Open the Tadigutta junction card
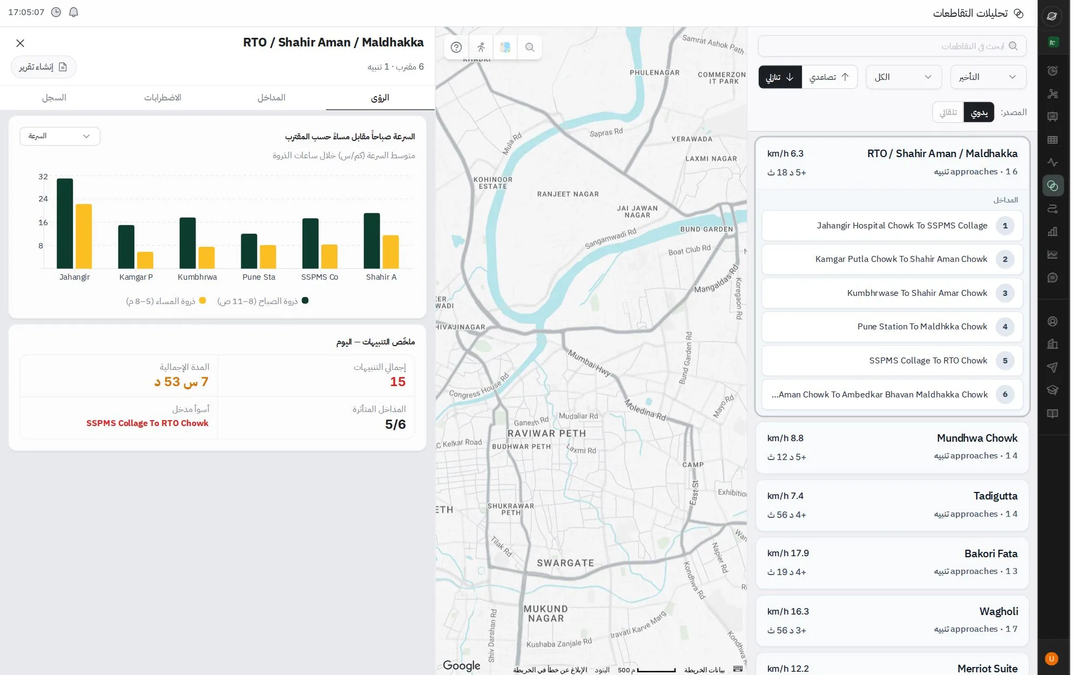This screenshot has width=1080, height=675. click(x=892, y=505)
